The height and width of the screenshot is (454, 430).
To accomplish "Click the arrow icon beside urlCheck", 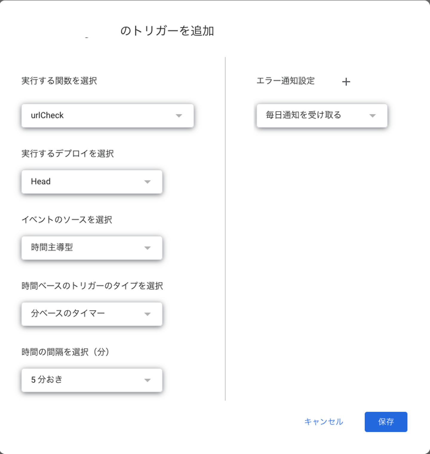I will 179,116.
